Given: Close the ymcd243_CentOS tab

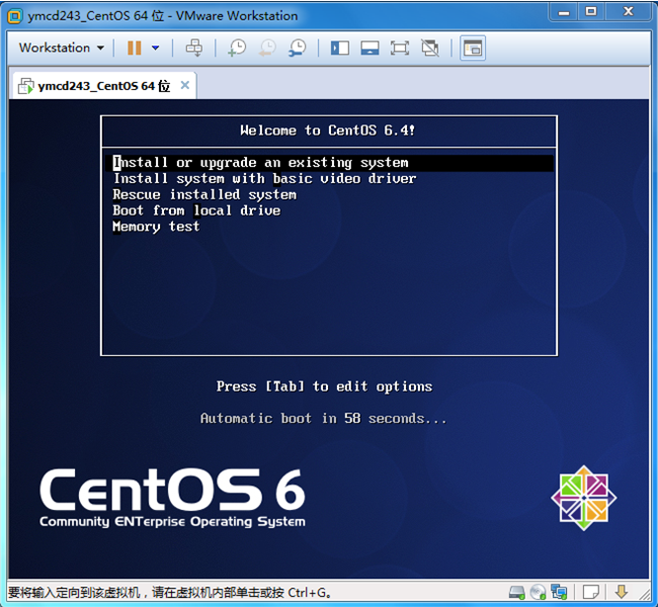Looking at the screenshot, I should [185, 85].
